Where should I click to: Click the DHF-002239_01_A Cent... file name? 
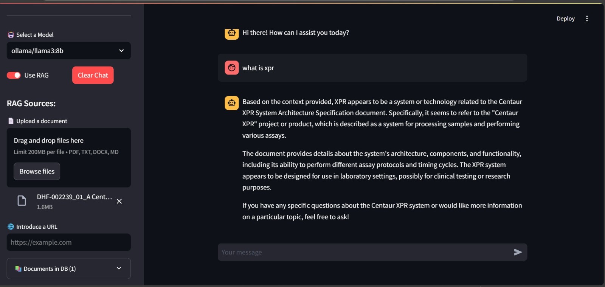pyautogui.click(x=74, y=197)
